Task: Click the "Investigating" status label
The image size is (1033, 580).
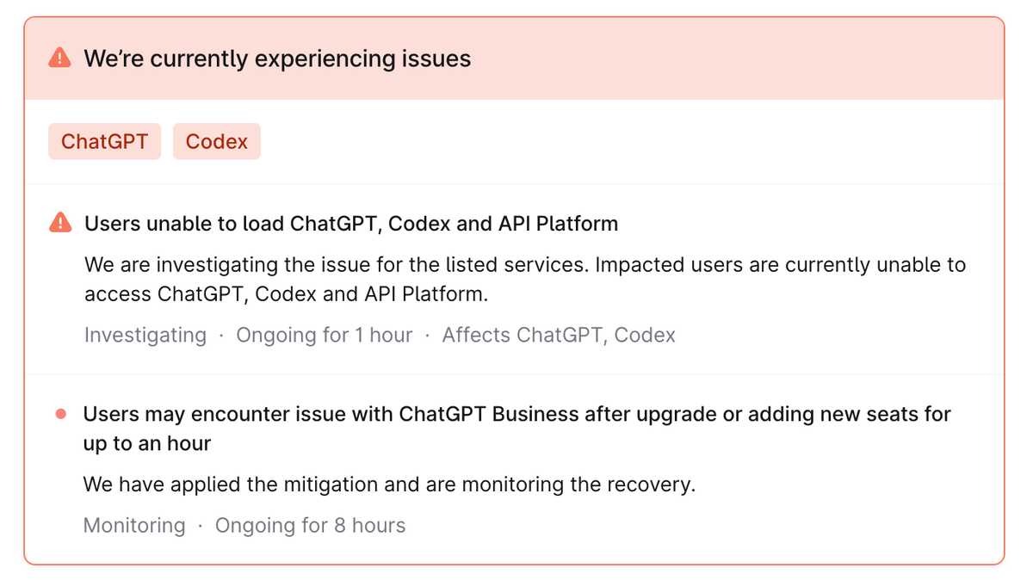Action: click(145, 335)
